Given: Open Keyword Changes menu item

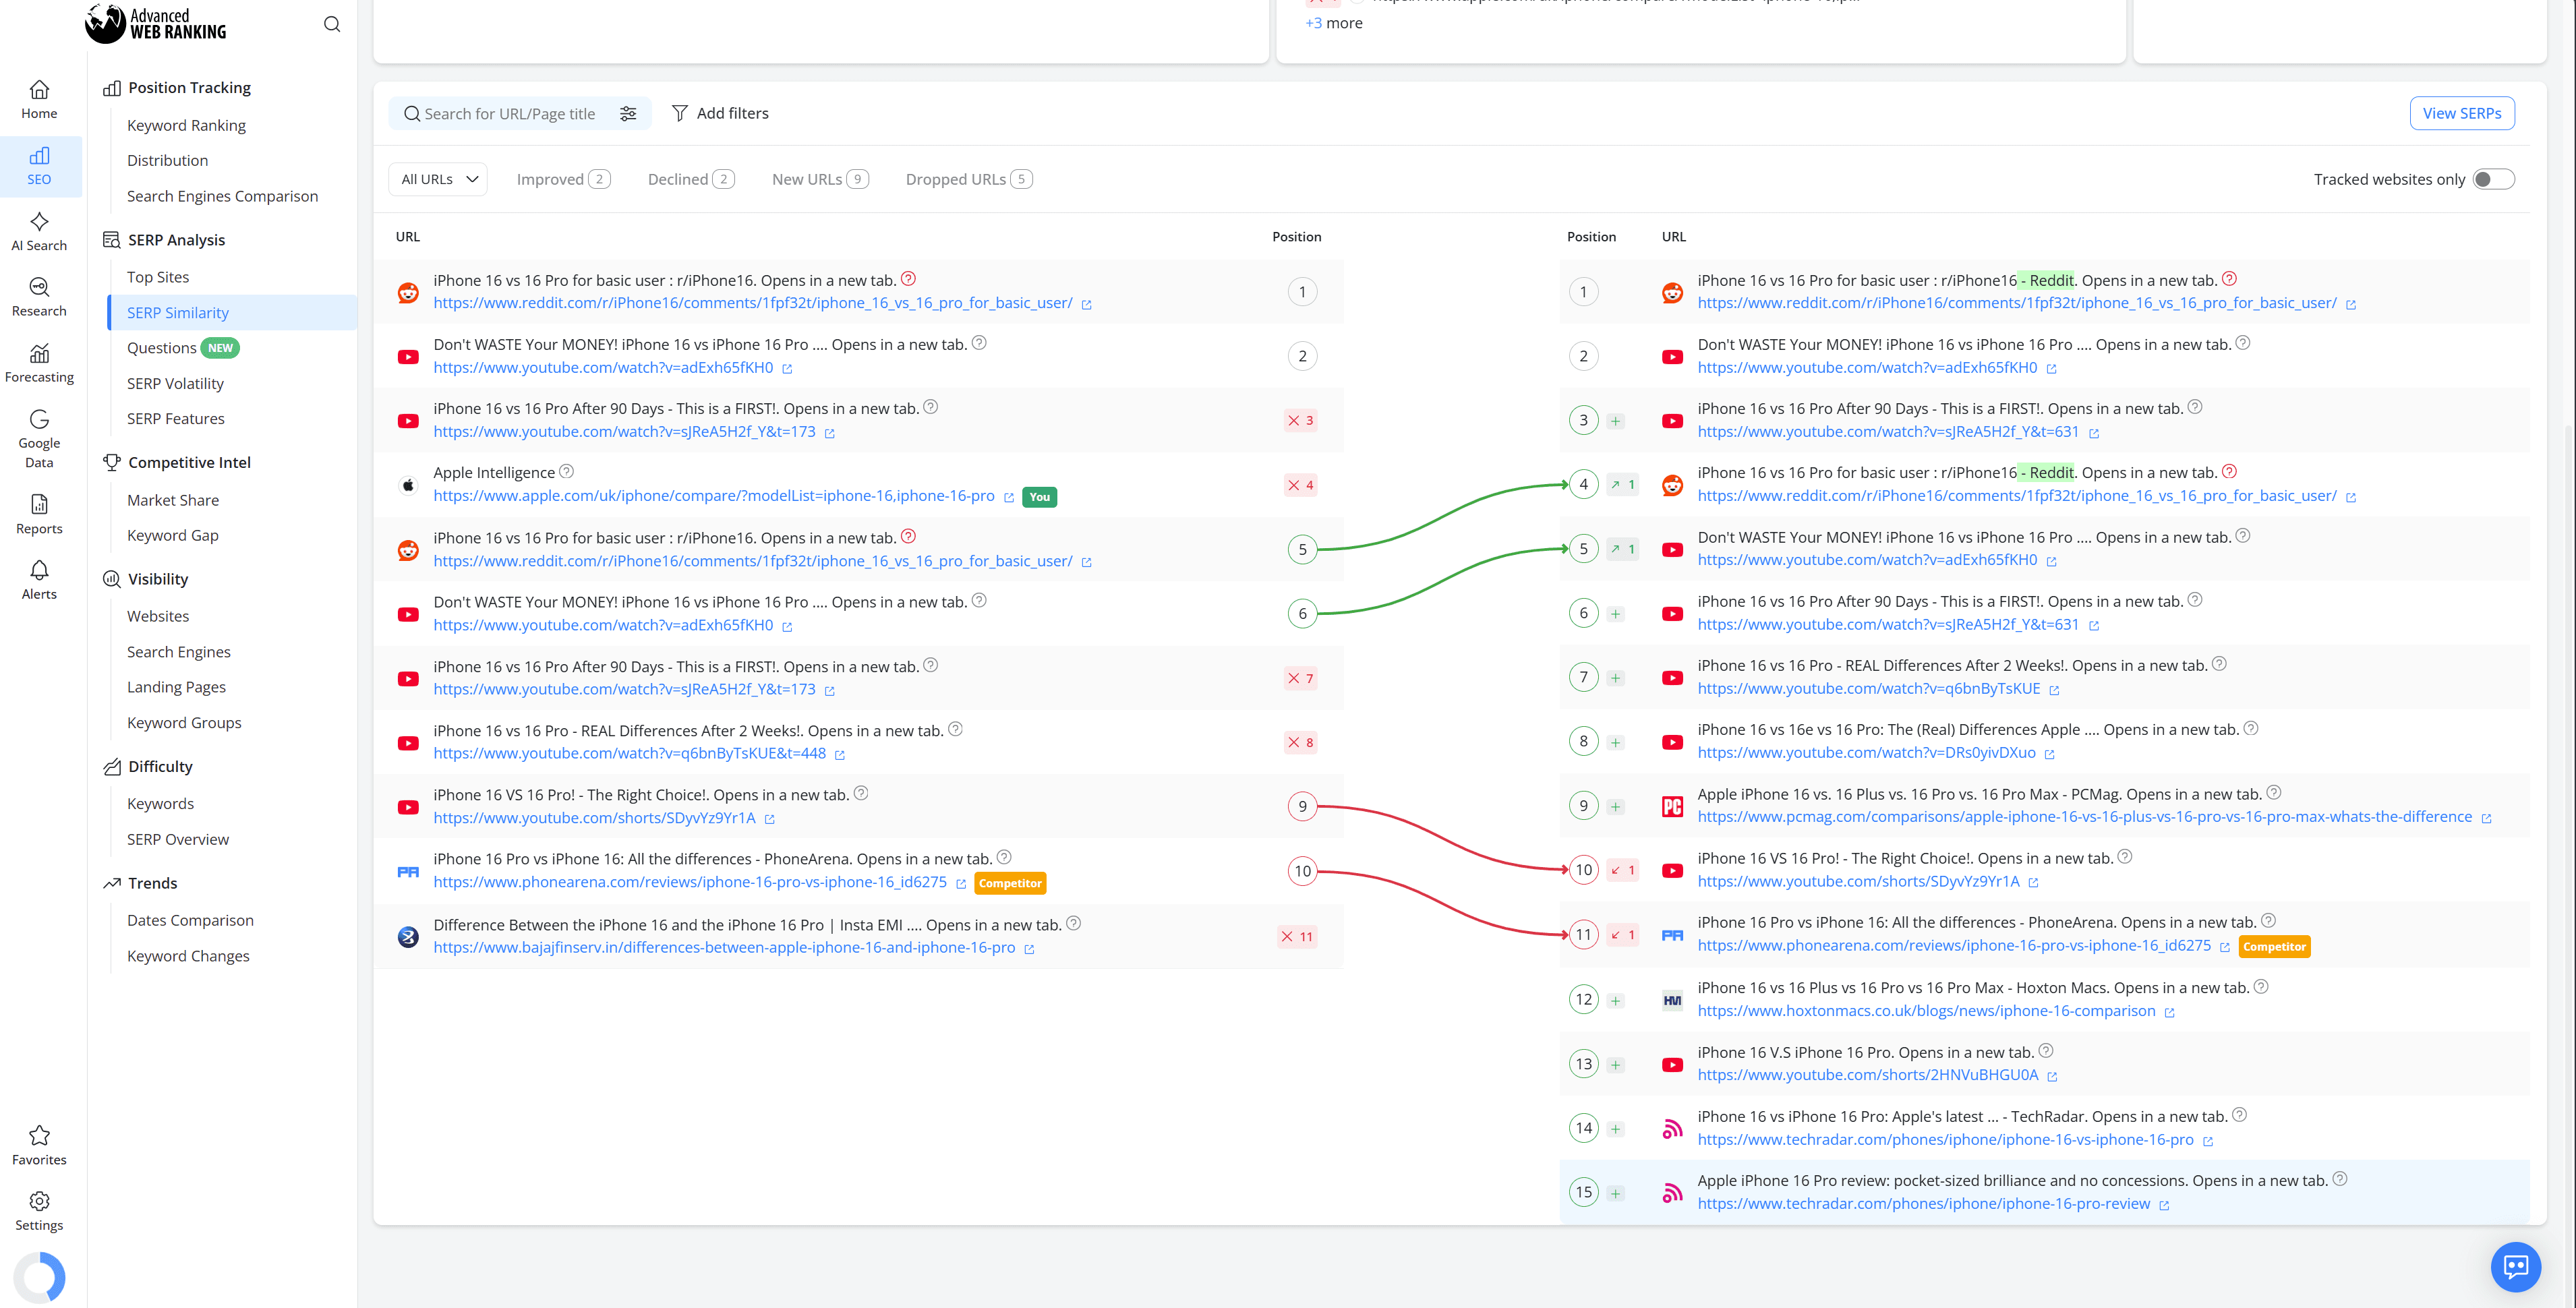Looking at the screenshot, I should tap(188, 956).
